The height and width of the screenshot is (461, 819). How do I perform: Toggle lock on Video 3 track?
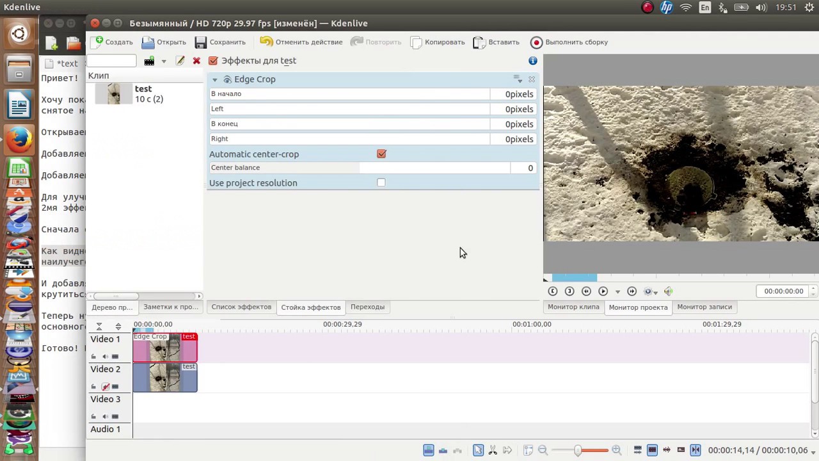[94, 417]
